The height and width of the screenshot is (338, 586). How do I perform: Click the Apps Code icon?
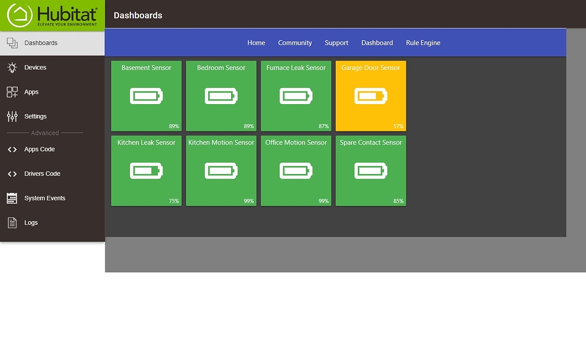[11, 149]
